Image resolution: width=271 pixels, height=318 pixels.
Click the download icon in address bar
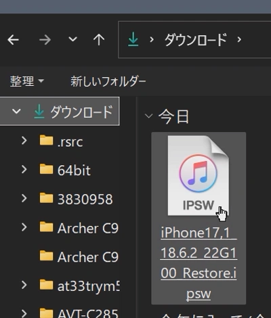[133, 39]
